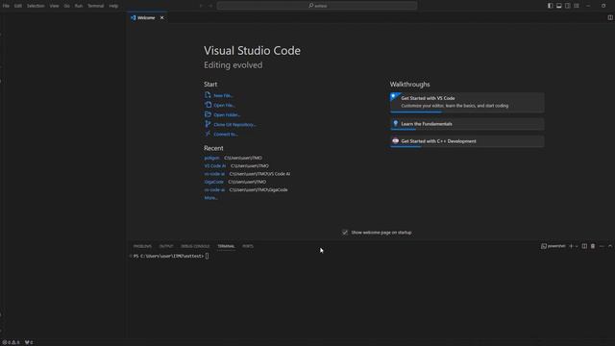This screenshot has height=346, width=615.
Task: Click the Open File icon
Action: click(208, 105)
